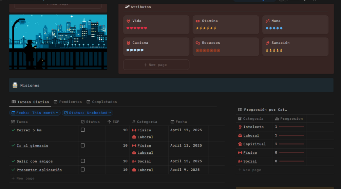The image size is (341, 189).
Task: Click the Progresion column chart icon
Action: [277, 118]
